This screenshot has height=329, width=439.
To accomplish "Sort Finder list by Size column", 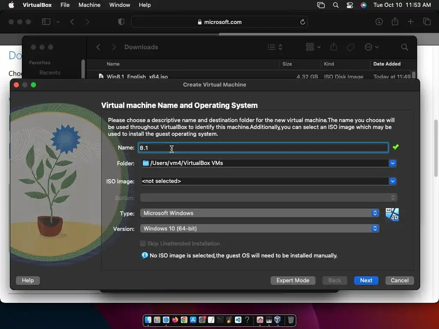I will pos(287,64).
